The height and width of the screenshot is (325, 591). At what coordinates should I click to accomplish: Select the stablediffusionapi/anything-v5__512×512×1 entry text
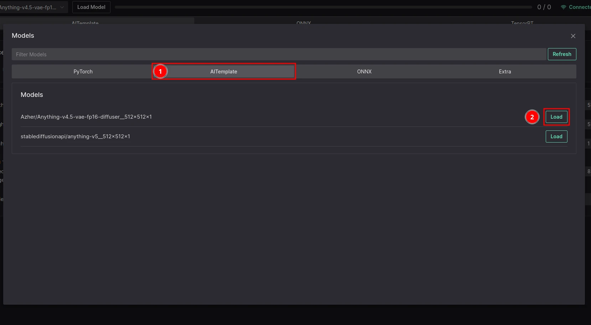click(75, 136)
